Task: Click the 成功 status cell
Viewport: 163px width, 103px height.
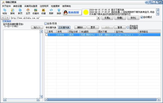Action: click(74, 35)
